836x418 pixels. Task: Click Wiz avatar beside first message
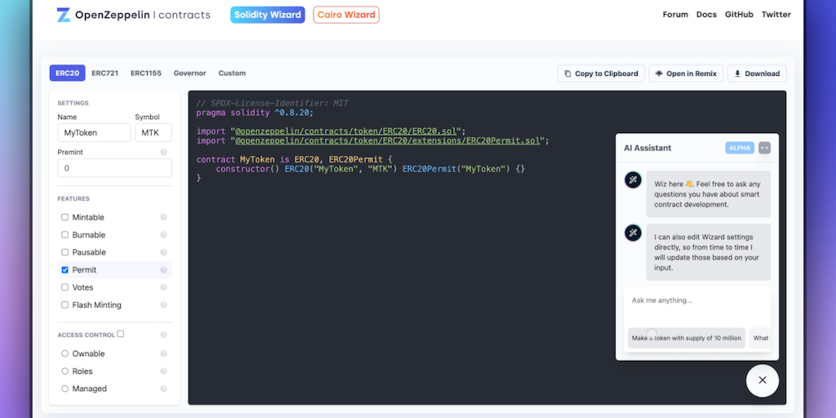(633, 180)
